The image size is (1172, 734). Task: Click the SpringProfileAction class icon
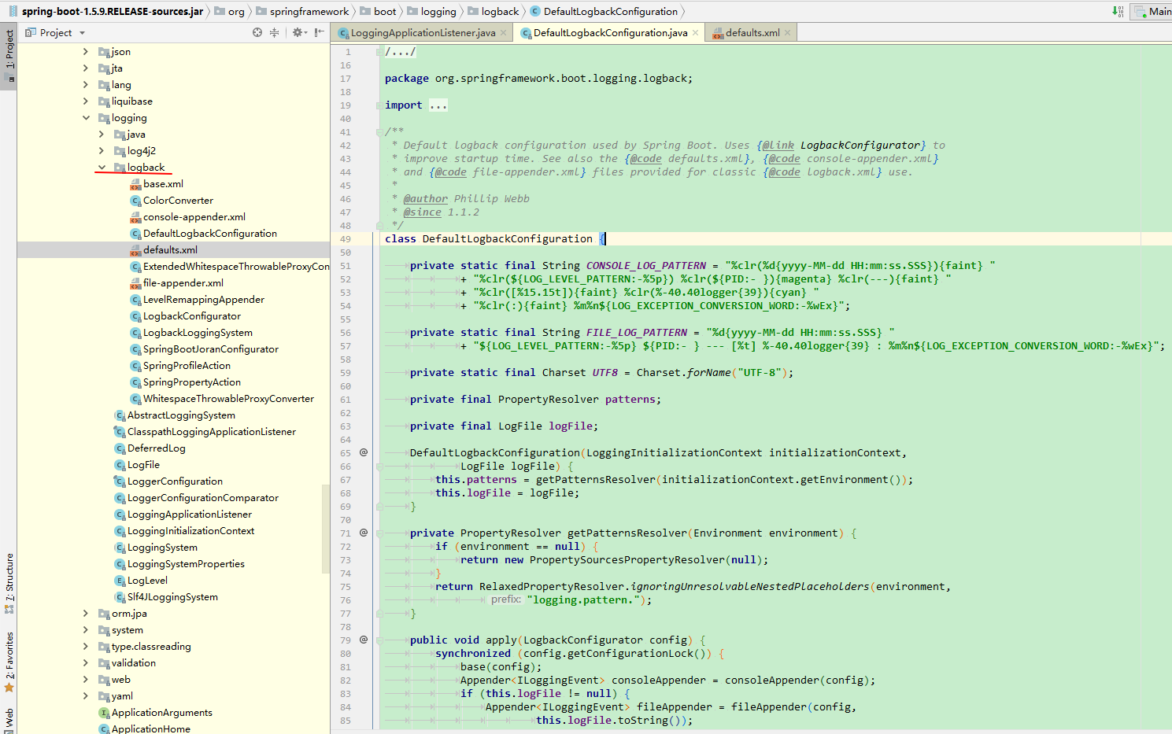click(x=135, y=365)
